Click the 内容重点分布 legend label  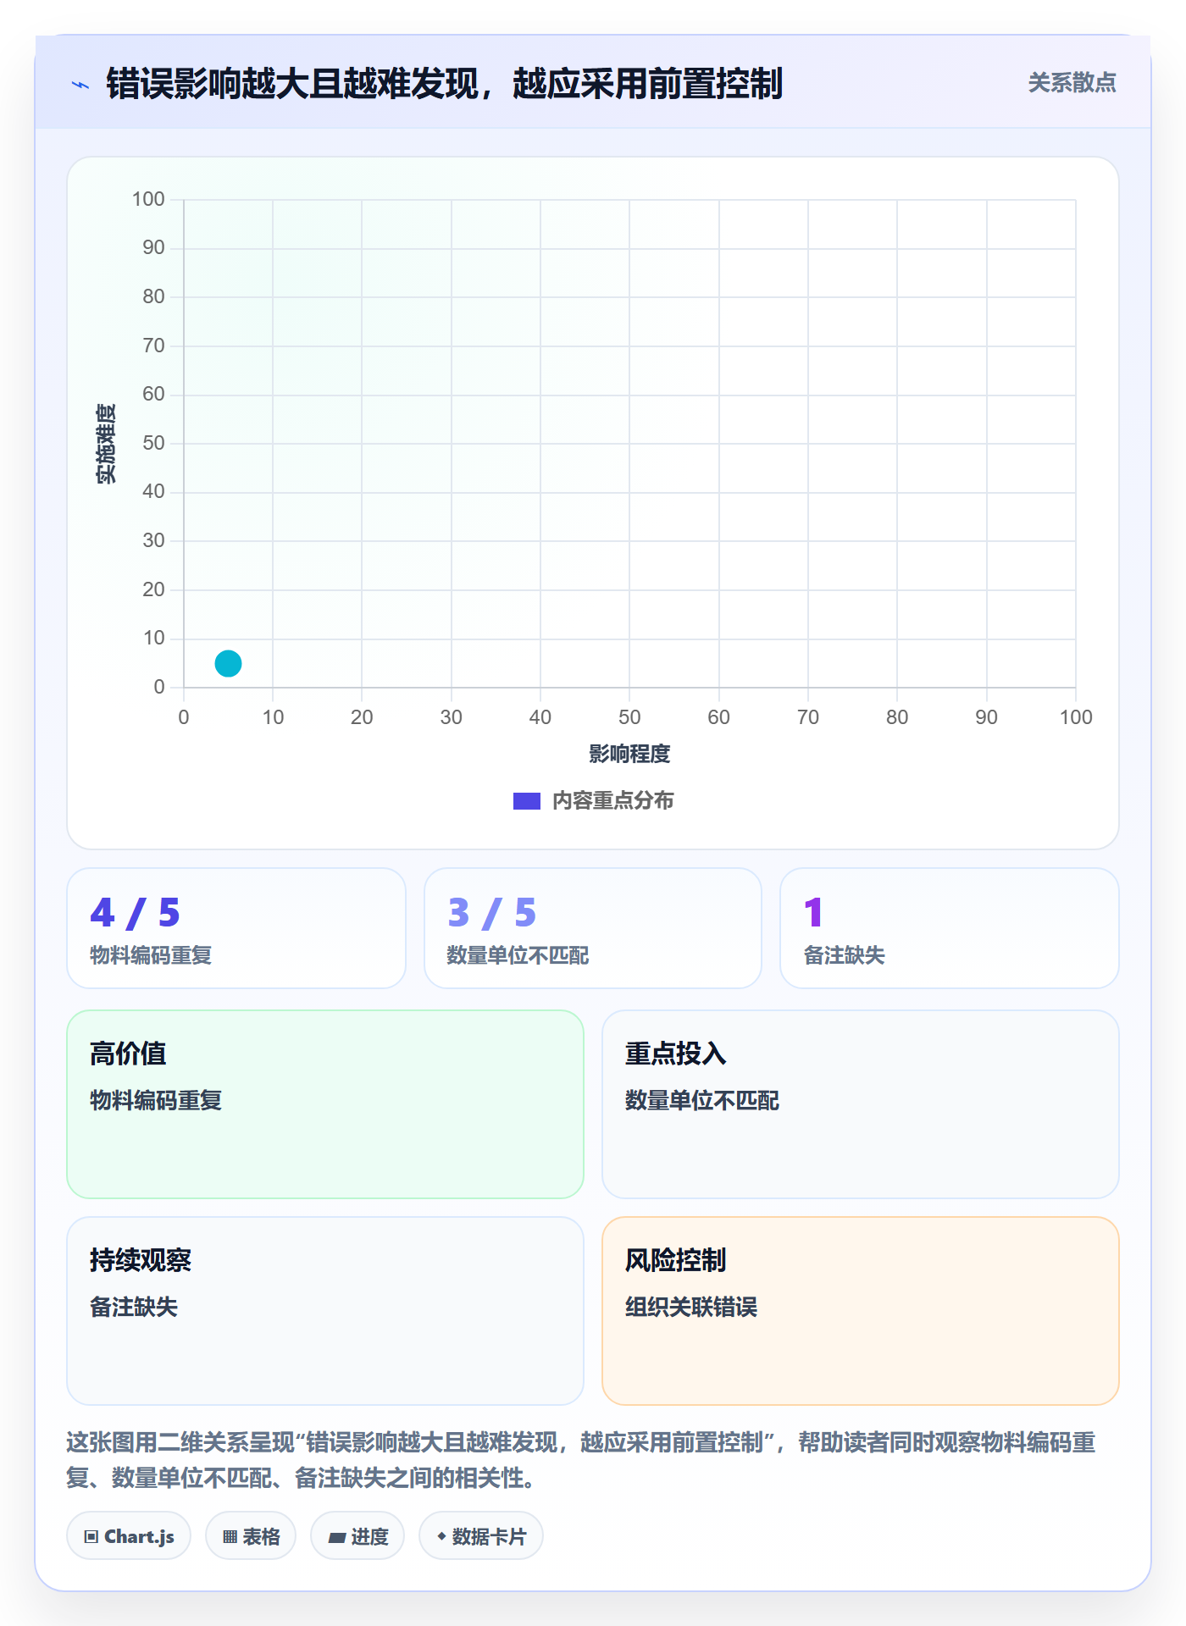click(612, 801)
